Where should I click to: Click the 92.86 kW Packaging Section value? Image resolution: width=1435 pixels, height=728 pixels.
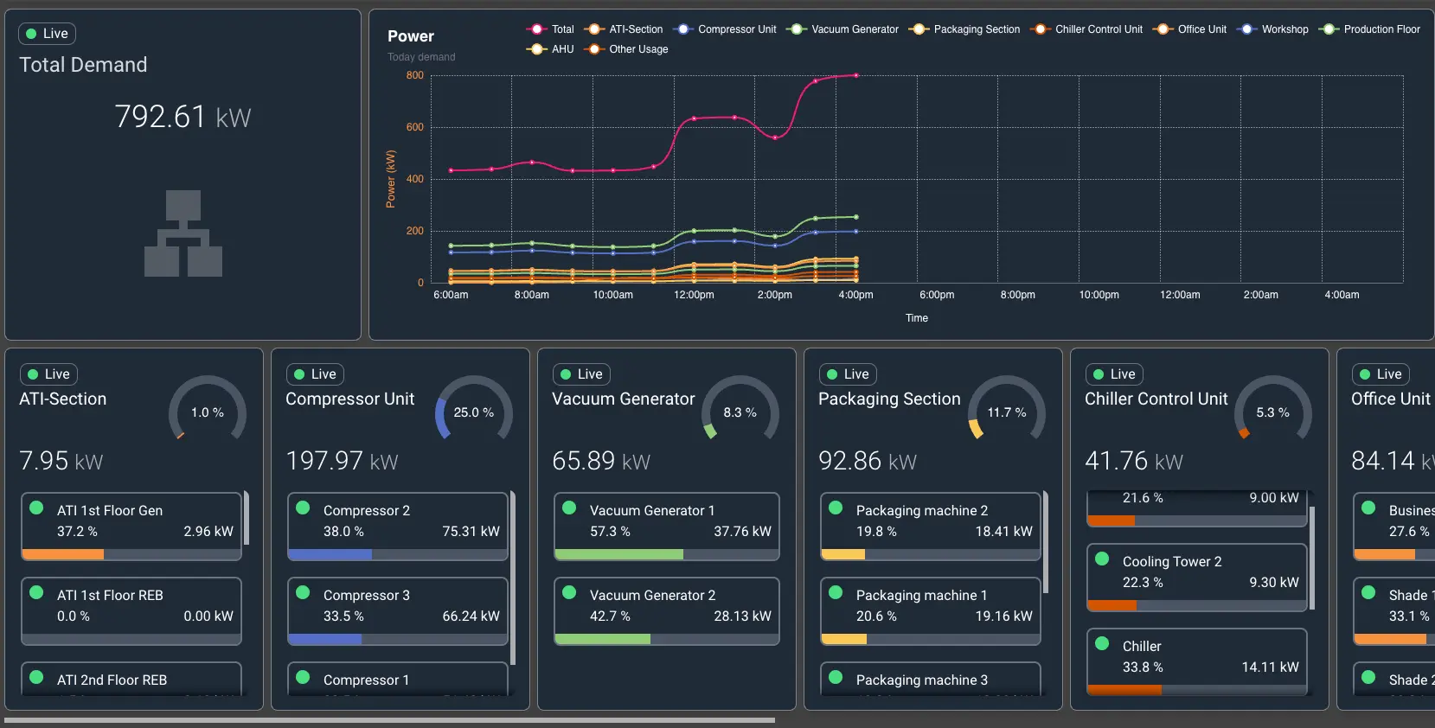coord(868,461)
